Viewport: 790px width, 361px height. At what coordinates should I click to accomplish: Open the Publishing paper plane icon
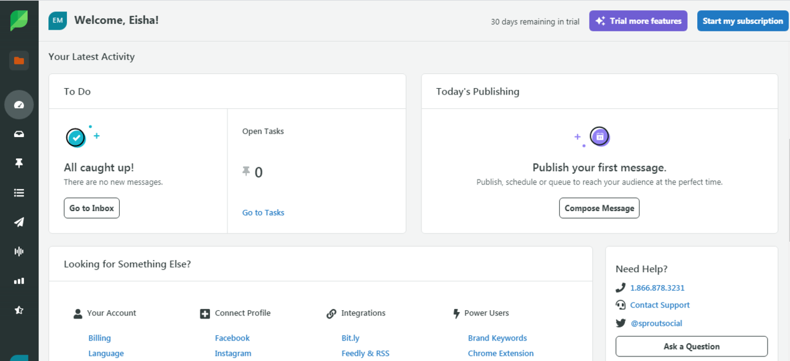(19, 222)
